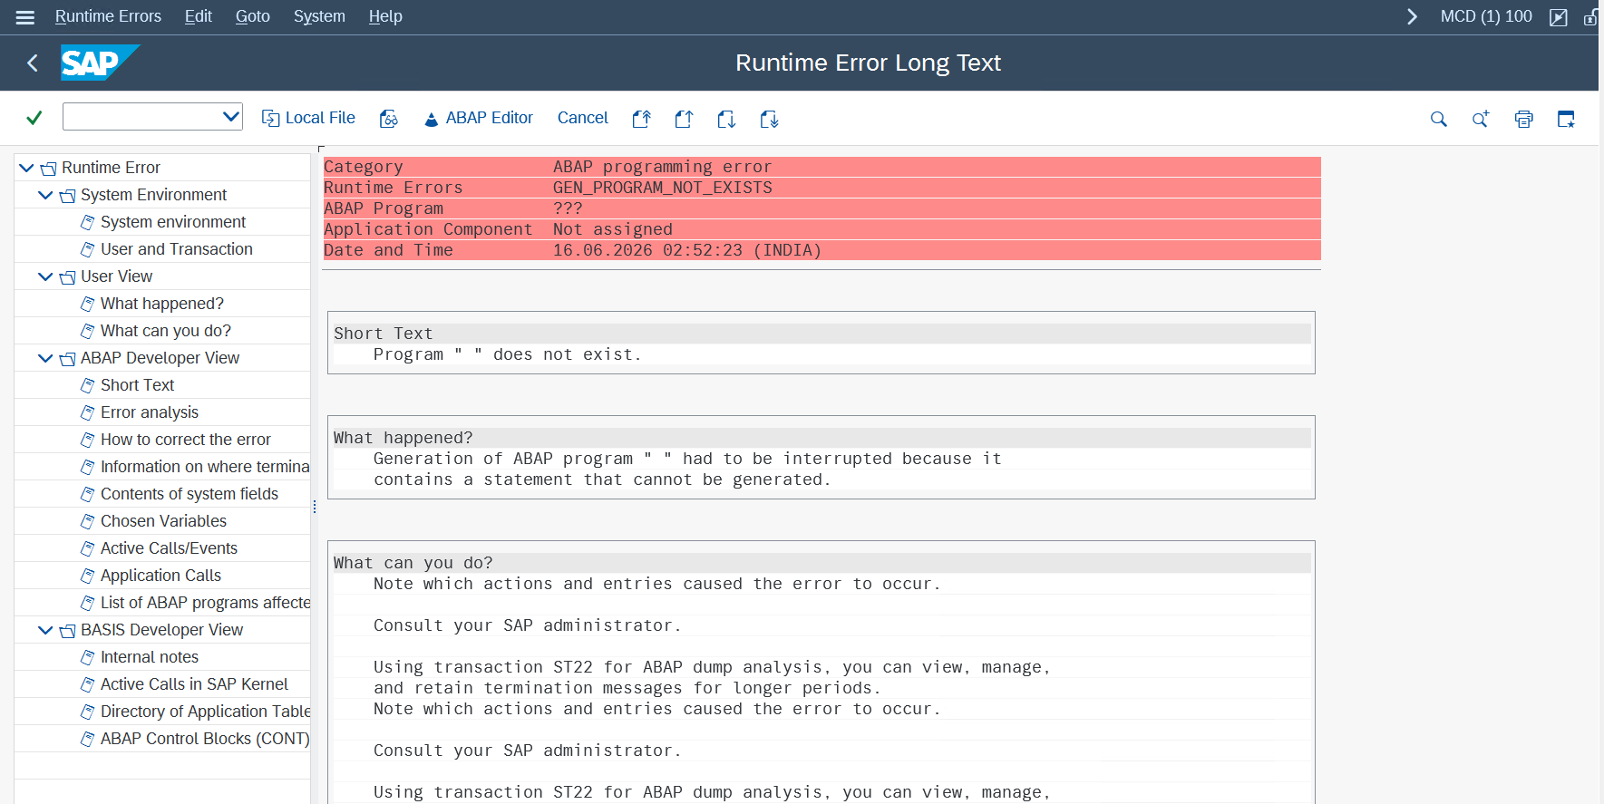This screenshot has height=804, width=1604.
Task: Open the ABAP Editor
Action: click(x=479, y=118)
